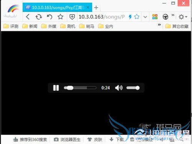Expand more toolbar extensions chevron
This screenshot has height=144, width=192.
tap(173, 15)
